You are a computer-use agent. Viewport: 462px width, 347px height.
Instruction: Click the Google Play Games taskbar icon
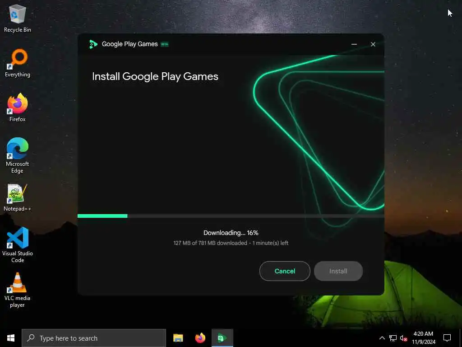[222, 338]
